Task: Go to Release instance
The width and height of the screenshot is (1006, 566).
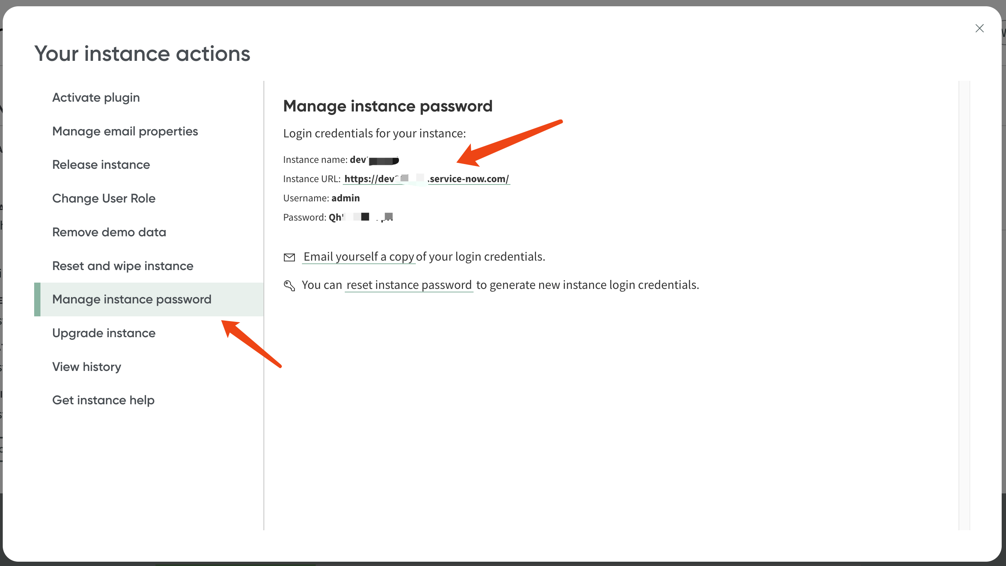Action: click(x=101, y=164)
